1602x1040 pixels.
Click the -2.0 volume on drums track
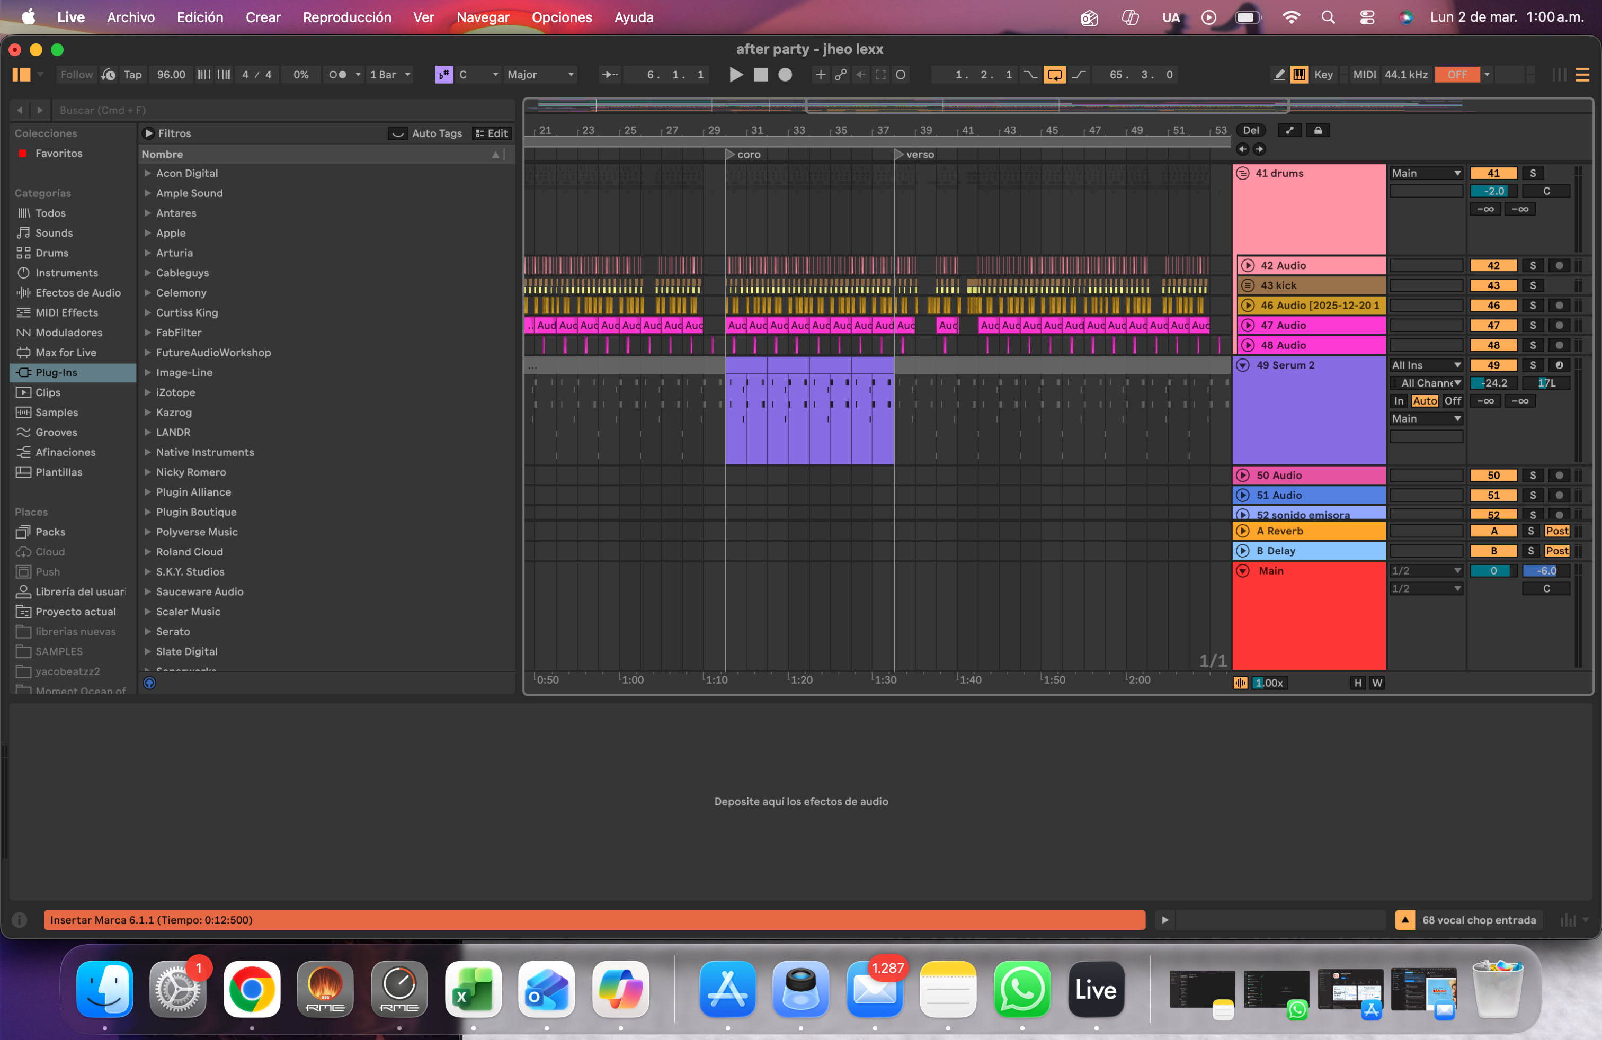tap(1493, 192)
